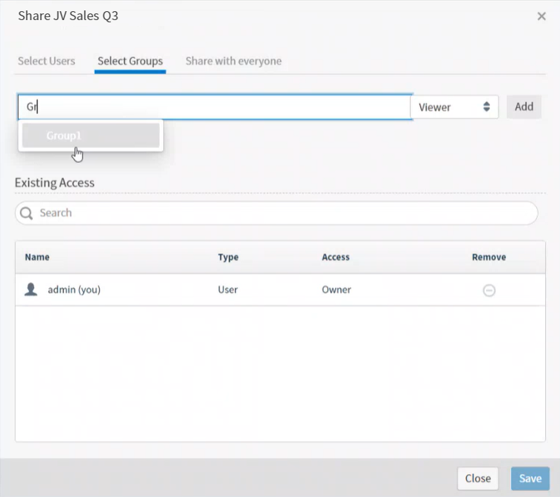This screenshot has width=560, height=497.
Task: Choose Group1 from the suggestion list
Action: pyautogui.click(x=91, y=136)
